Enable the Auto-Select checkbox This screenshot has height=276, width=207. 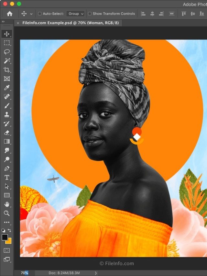pyautogui.click(x=40, y=14)
